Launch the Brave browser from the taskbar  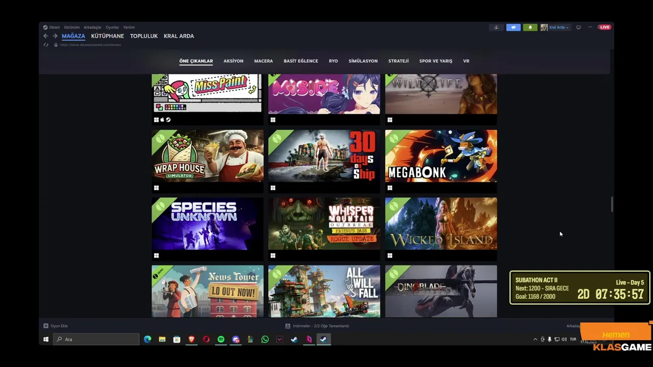pyautogui.click(x=192, y=339)
